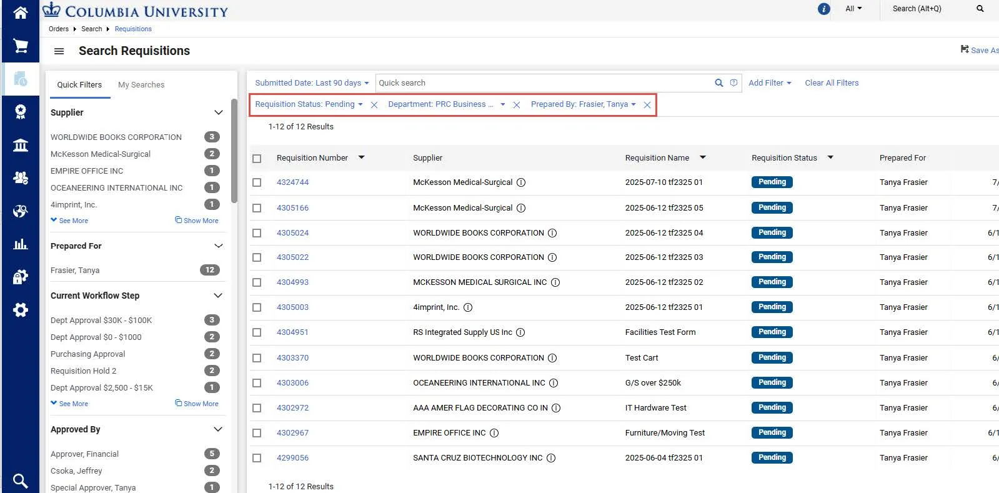Open Submitted Date Last 90 days dropdown
999x493 pixels.
[312, 83]
